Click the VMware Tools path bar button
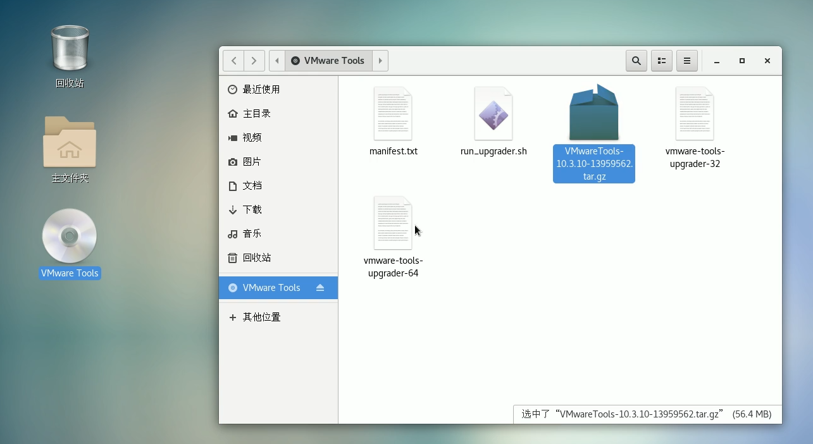Image resolution: width=813 pixels, height=444 pixels. point(328,61)
